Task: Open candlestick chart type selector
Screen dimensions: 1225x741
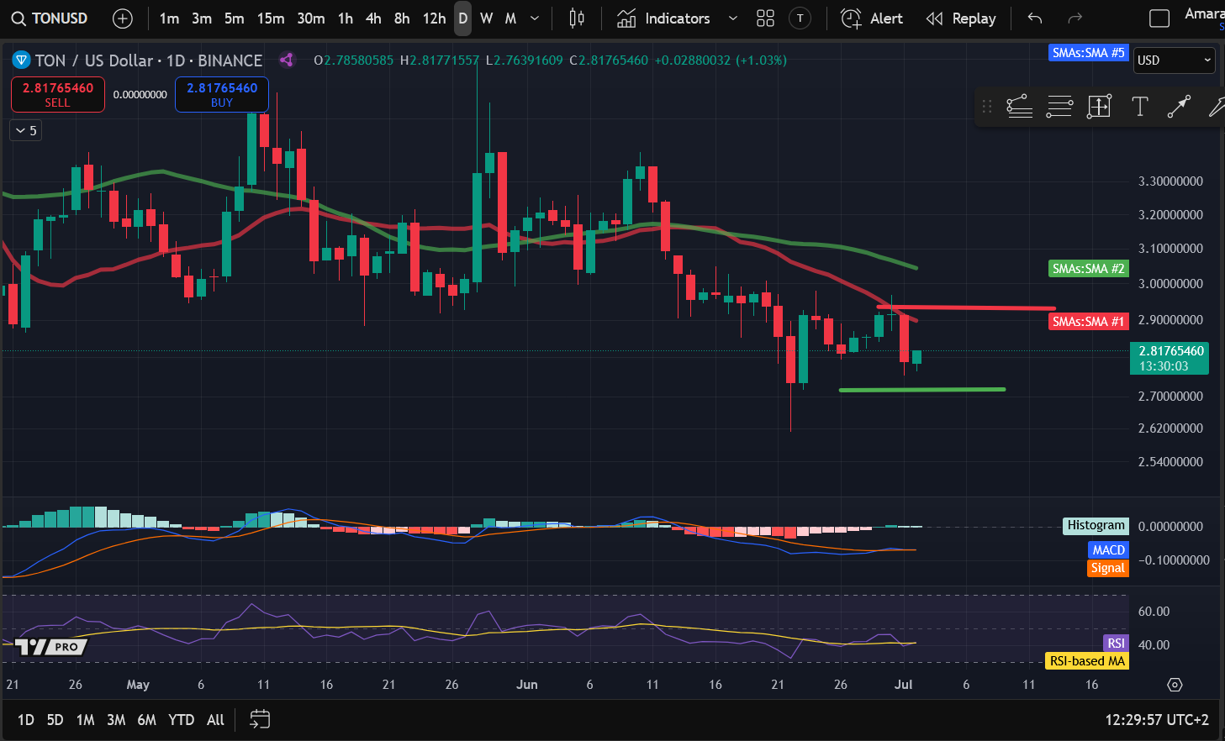Action: (x=577, y=18)
